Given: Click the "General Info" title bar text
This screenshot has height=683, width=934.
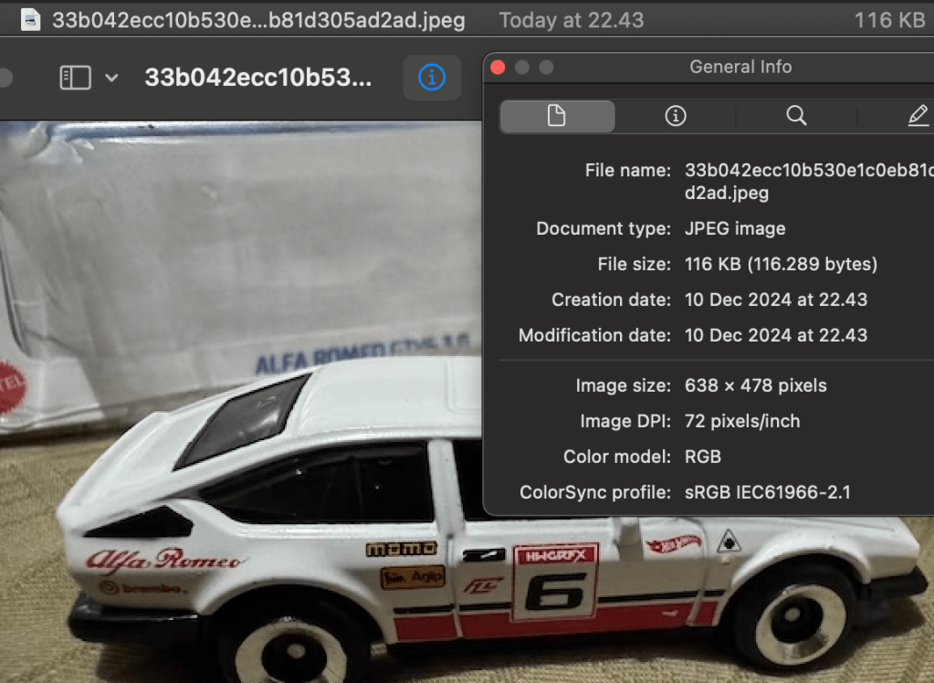Looking at the screenshot, I should (740, 67).
